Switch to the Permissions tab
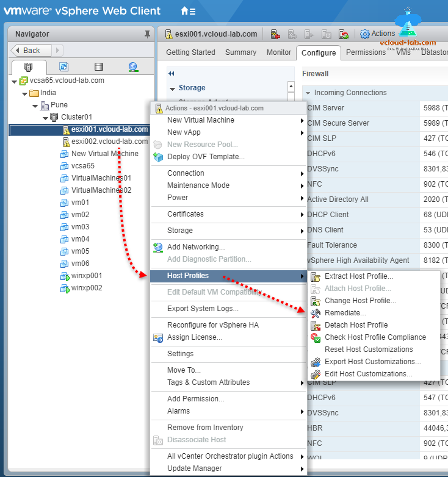The height and width of the screenshot is (477, 448). coord(366,52)
